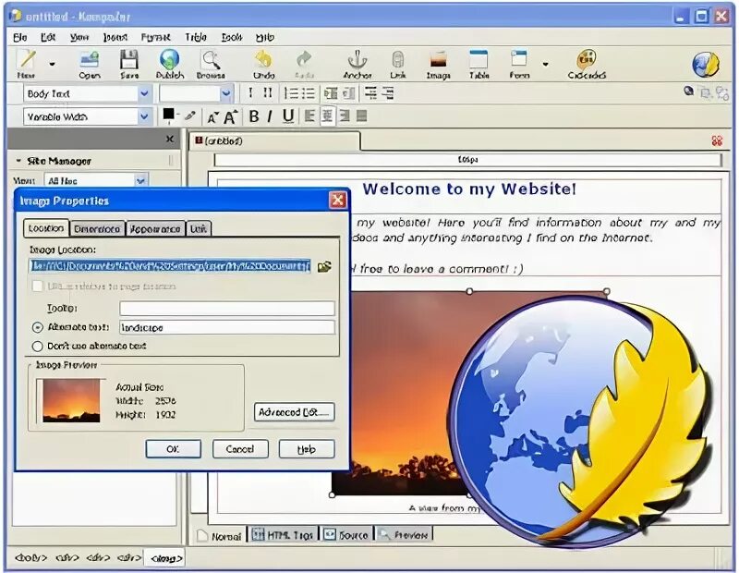
Task: Confirm Image Properties with OK
Action: pos(173,449)
